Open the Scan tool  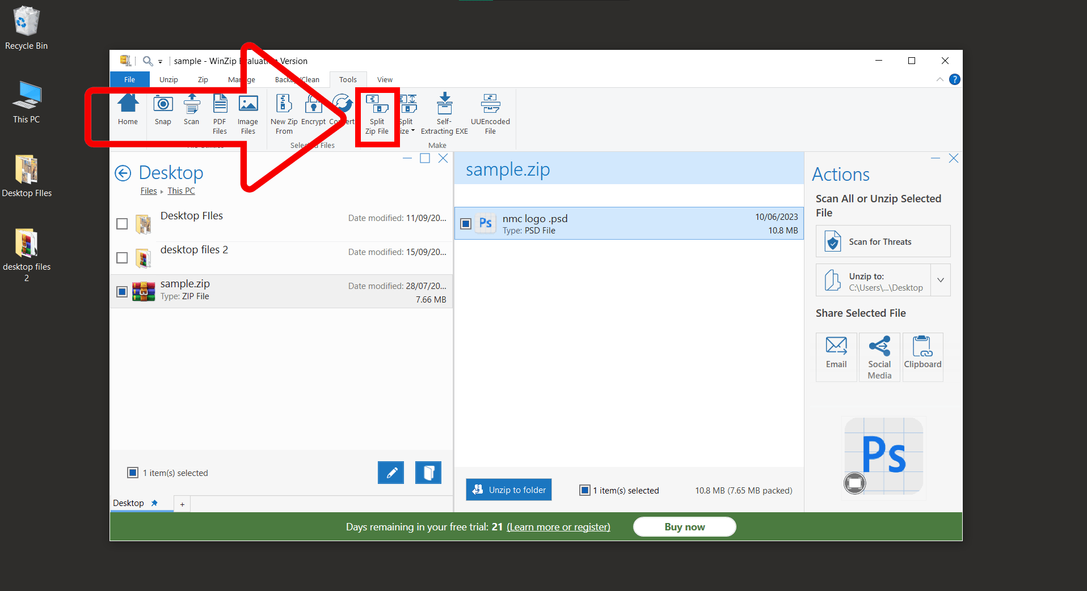pyautogui.click(x=192, y=113)
